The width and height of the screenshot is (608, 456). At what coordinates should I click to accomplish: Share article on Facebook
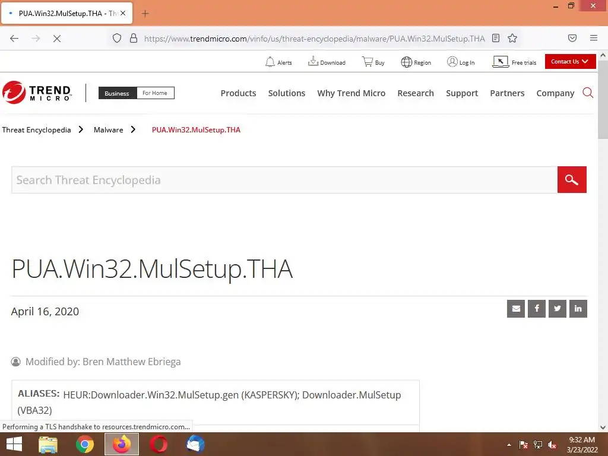(537, 309)
